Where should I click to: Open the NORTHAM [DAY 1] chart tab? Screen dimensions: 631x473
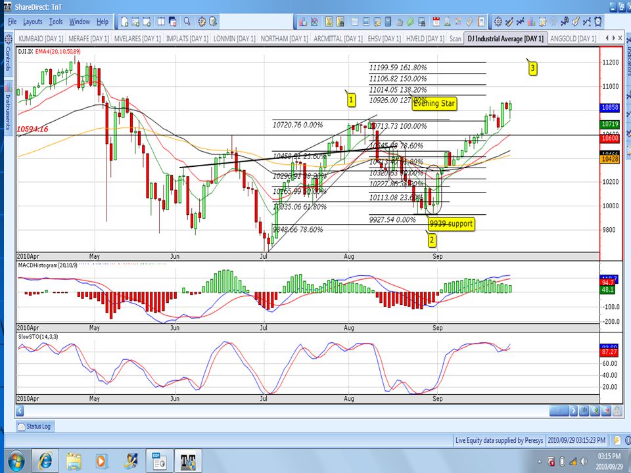(284, 39)
